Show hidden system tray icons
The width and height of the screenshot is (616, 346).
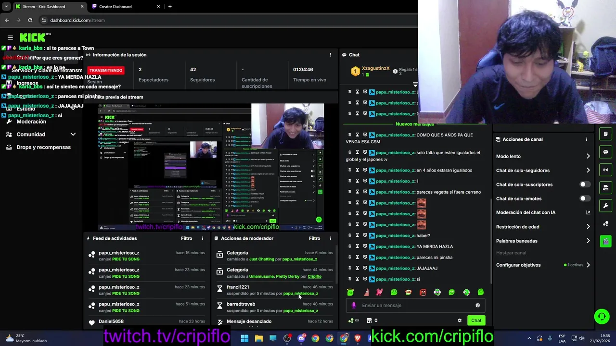529,338
